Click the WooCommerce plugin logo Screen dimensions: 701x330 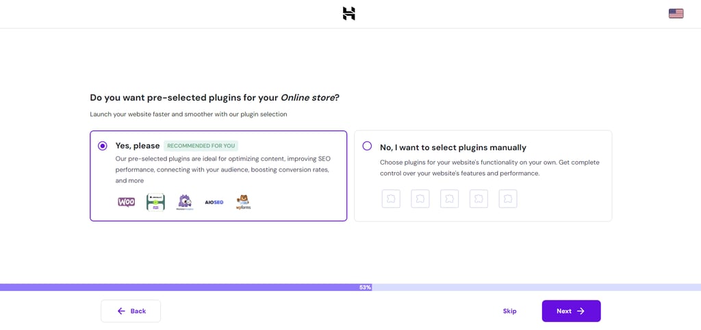click(127, 202)
